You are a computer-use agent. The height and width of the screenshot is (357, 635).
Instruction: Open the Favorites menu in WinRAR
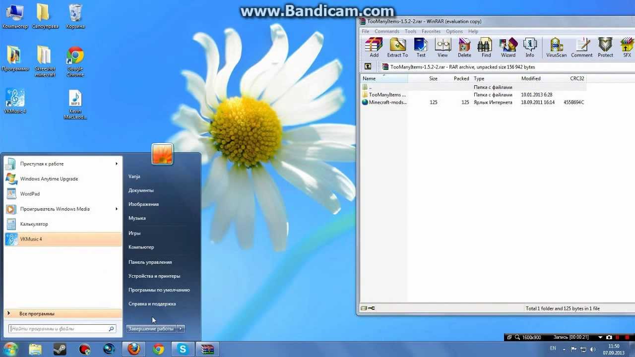(431, 31)
